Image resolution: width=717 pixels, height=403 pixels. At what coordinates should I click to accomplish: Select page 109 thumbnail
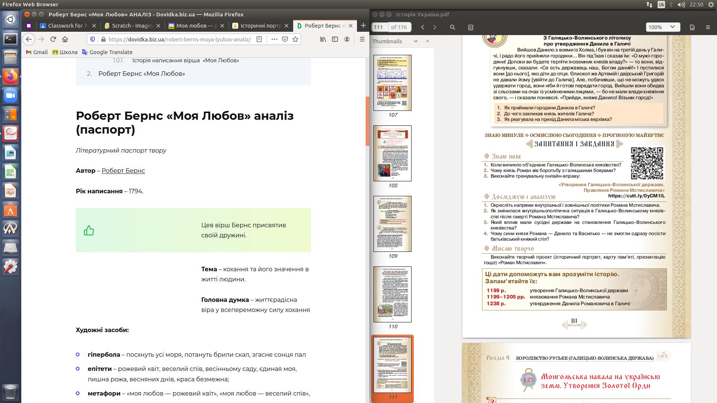pos(392,224)
